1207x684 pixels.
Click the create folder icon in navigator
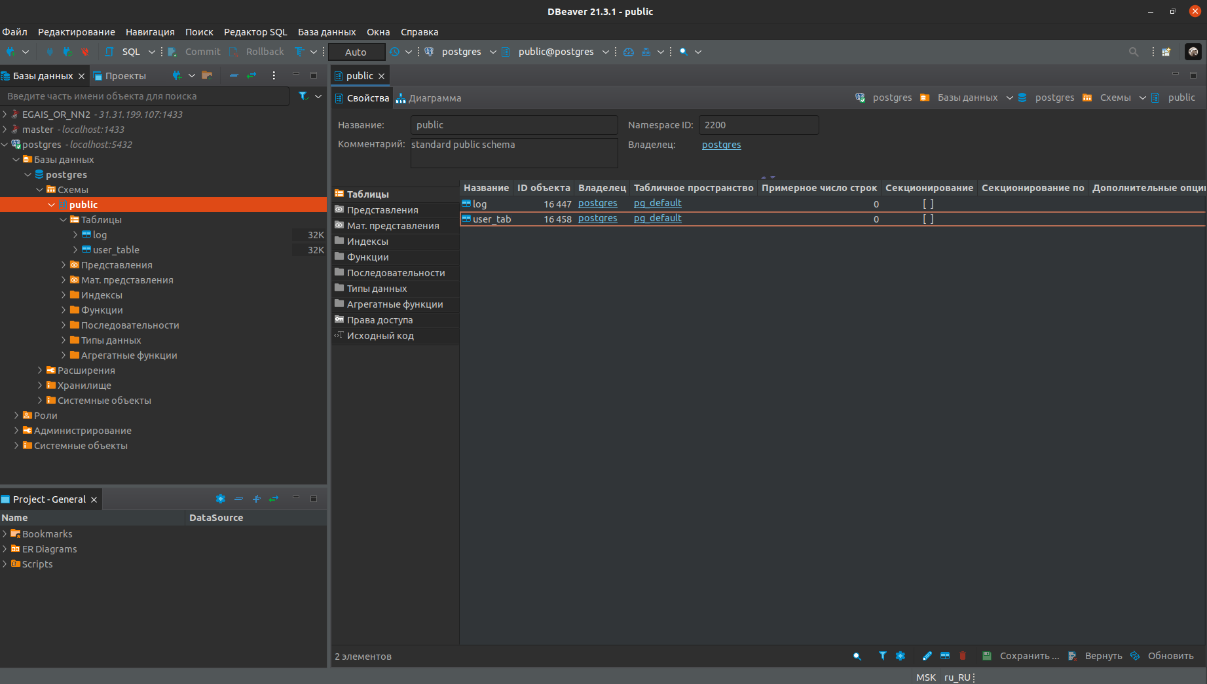(x=207, y=75)
